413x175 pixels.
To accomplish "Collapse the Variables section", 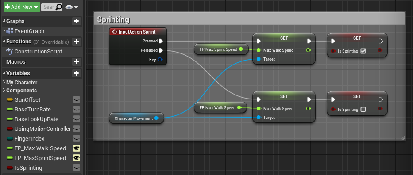I will pos(4,73).
